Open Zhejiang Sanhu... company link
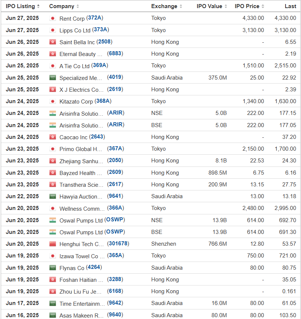301x319 pixels. click(x=81, y=161)
